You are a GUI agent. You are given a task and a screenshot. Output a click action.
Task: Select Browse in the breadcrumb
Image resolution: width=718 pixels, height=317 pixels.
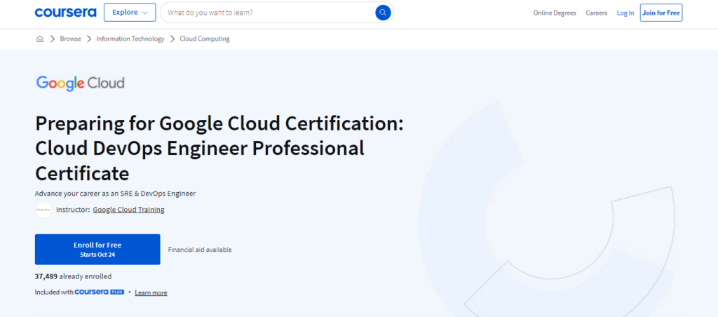point(71,39)
